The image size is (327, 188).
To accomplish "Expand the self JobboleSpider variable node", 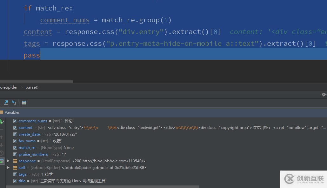I will pos(8,167).
